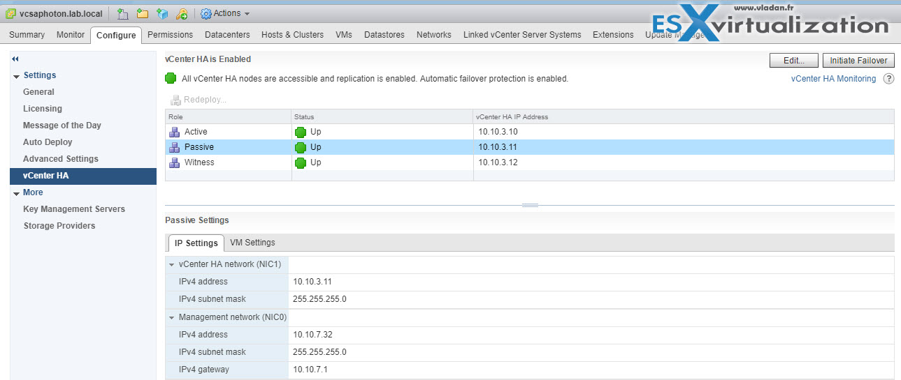The image size is (901, 380).
Task: Click the pane splitter handle above Passive Settings
Action: click(530, 205)
